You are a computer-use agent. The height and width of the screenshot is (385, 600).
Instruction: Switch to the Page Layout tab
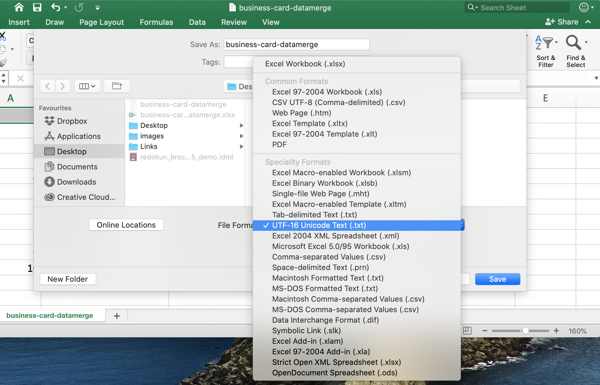click(101, 22)
